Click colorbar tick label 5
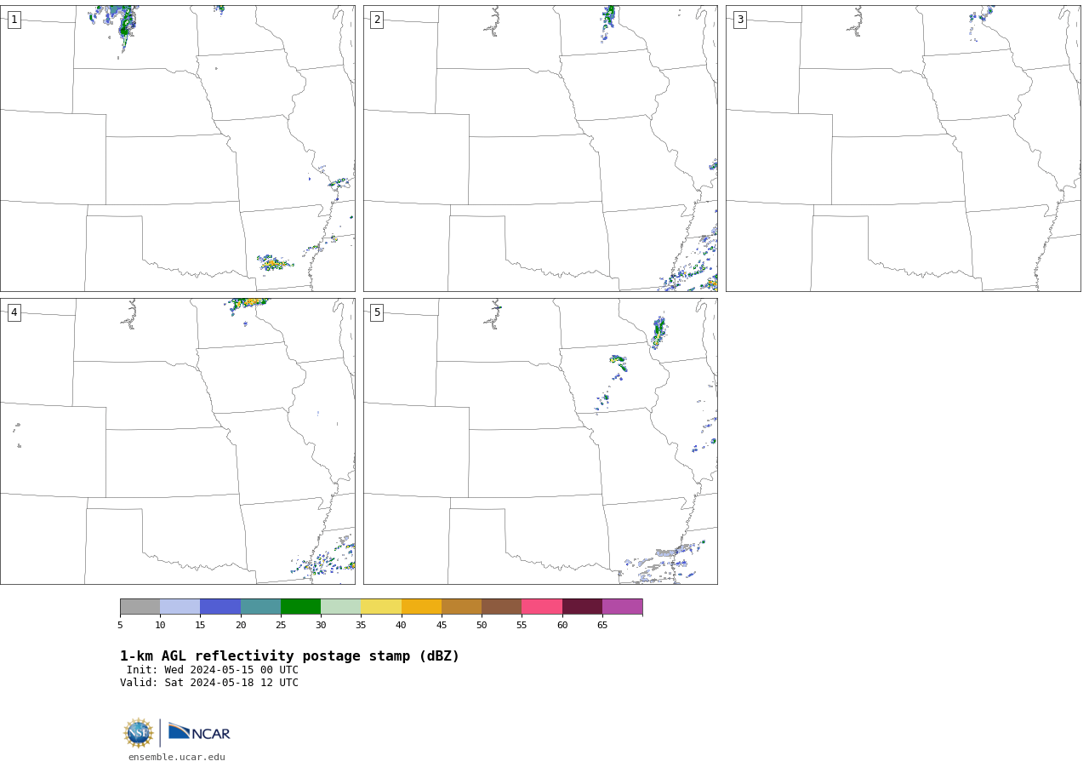The width and height of the screenshot is (1089, 767). pos(120,626)
